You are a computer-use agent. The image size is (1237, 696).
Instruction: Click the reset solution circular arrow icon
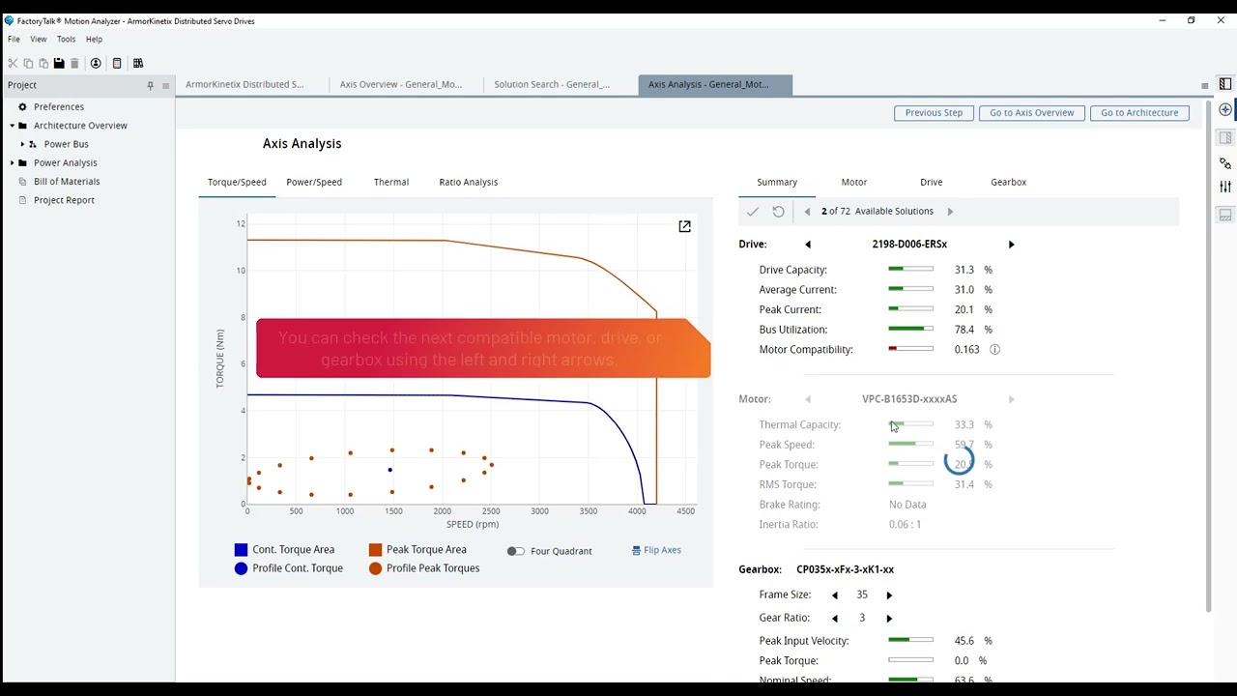coord(778,212)
